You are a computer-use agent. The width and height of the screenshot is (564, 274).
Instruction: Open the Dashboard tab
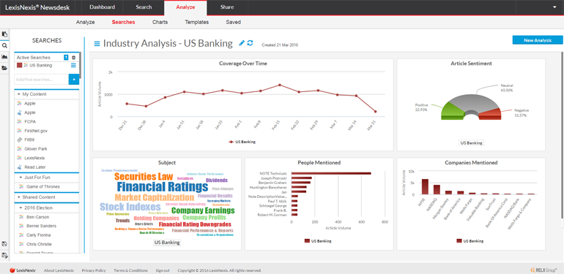[102, 7]
